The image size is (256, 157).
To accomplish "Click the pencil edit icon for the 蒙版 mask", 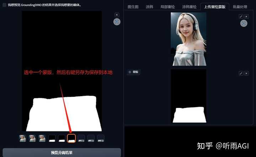I will point(241,73).
